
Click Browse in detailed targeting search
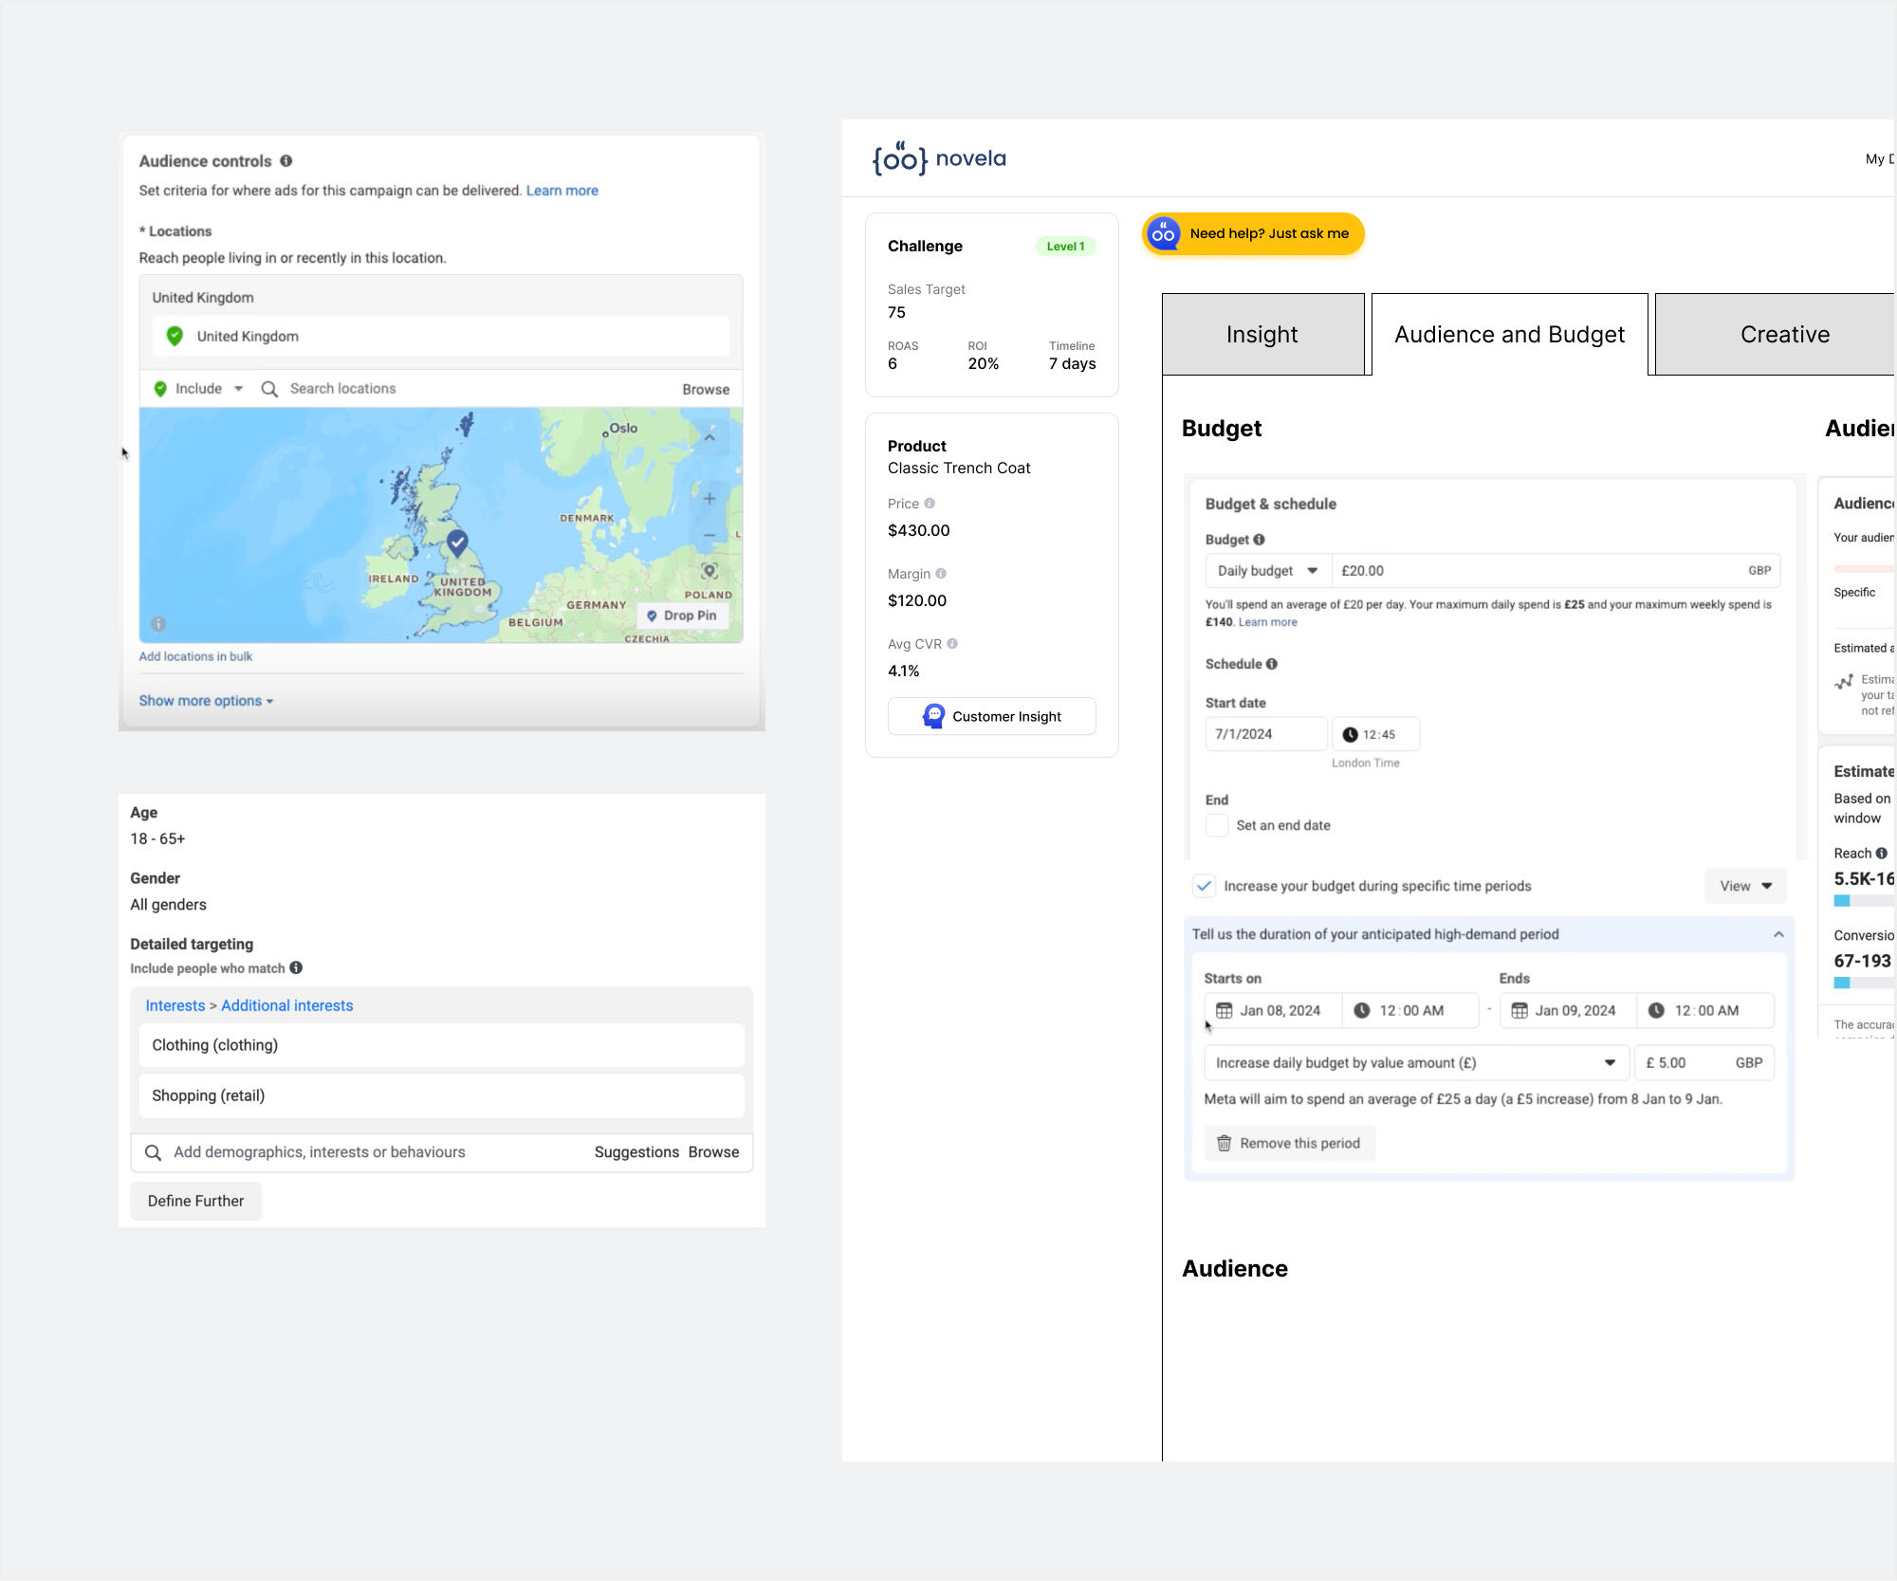click(x=713, y=1152)
